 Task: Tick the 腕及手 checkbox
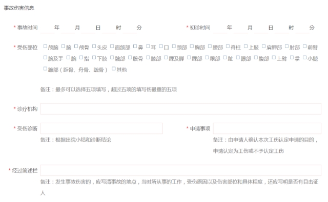(x=45, y=57)
